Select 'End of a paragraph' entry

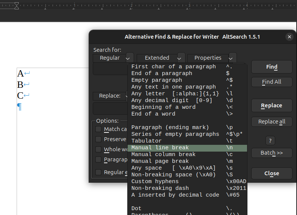tap(187, 73)
